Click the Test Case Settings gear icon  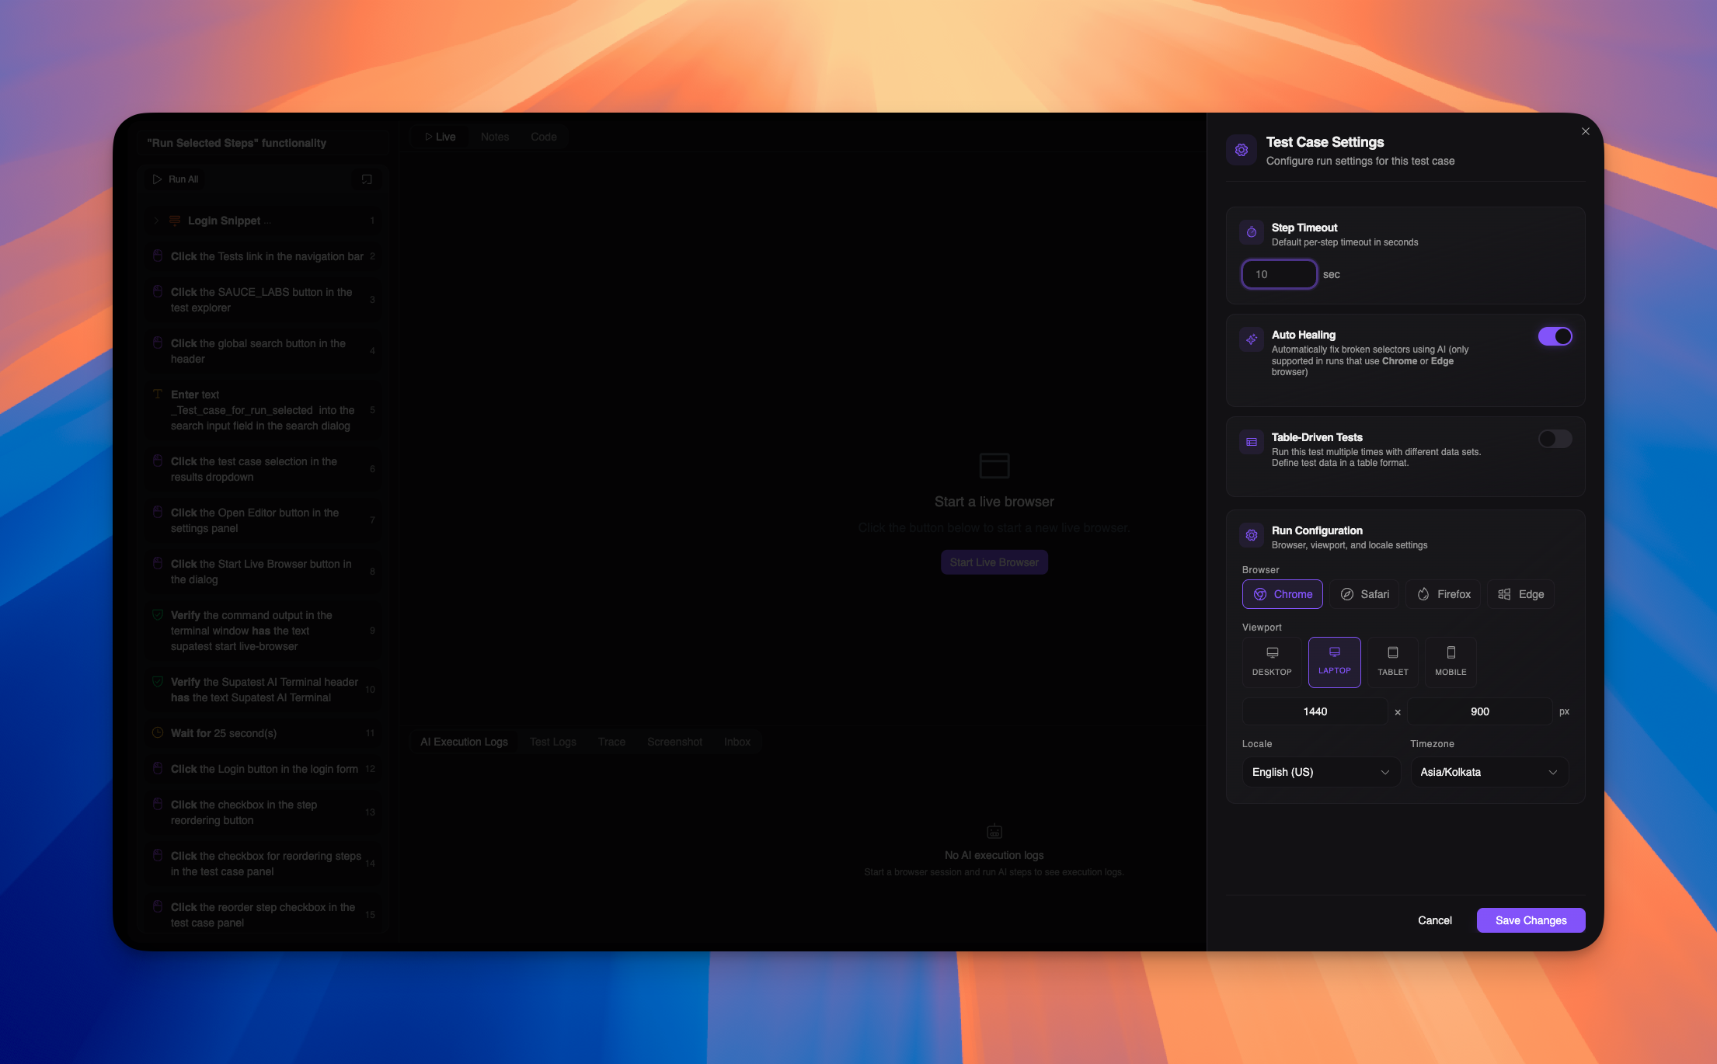pyautogui.click(x=1242, y=150)
